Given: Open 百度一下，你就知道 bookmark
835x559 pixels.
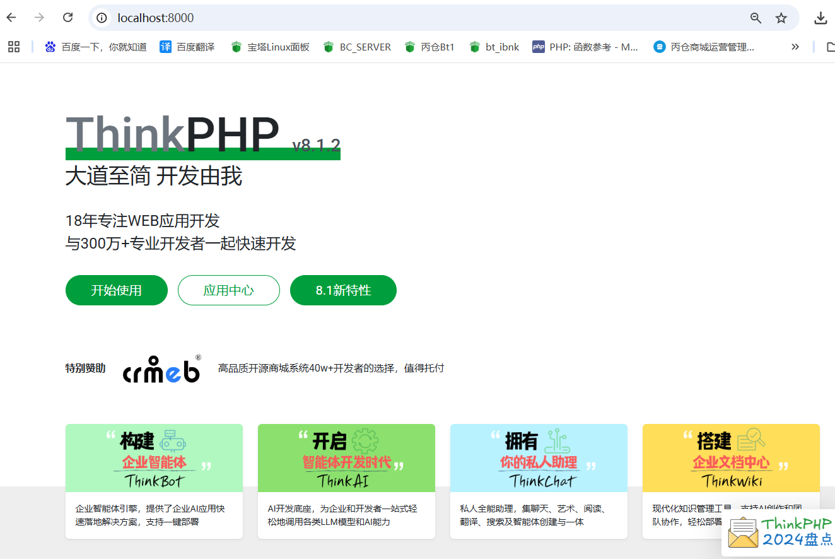Looking at the screenshot, I should tap(96, 47).
